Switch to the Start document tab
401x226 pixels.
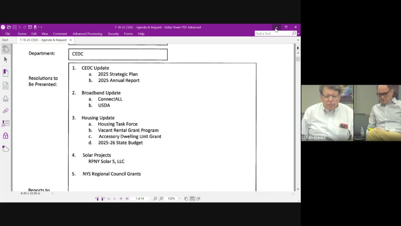[x=5, y=40]
